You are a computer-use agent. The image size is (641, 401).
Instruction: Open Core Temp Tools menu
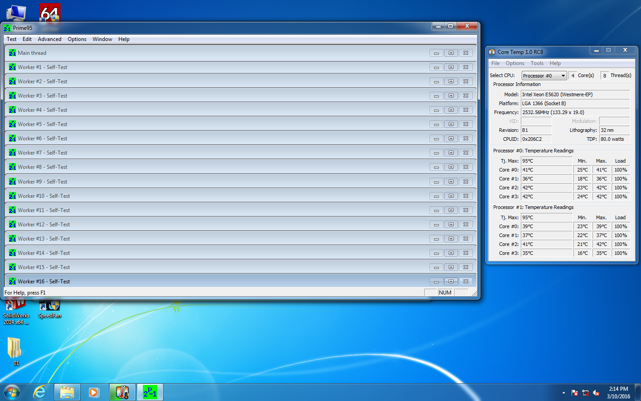(537, 63)
